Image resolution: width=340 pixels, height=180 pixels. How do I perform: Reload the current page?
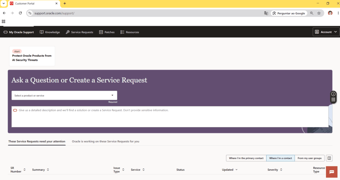20,13
